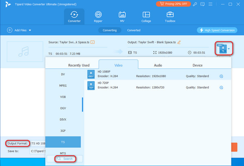This screenshot has height=166, width=244.
Task: Choose the HD 1080P preset
Action: coord(157,74)
